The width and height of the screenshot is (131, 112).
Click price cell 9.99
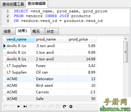[82, 53]
